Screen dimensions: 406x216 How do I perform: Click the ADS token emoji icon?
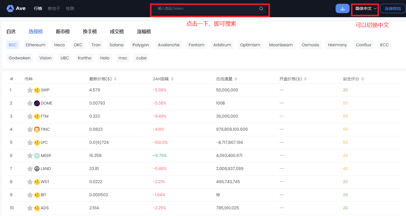37,208
